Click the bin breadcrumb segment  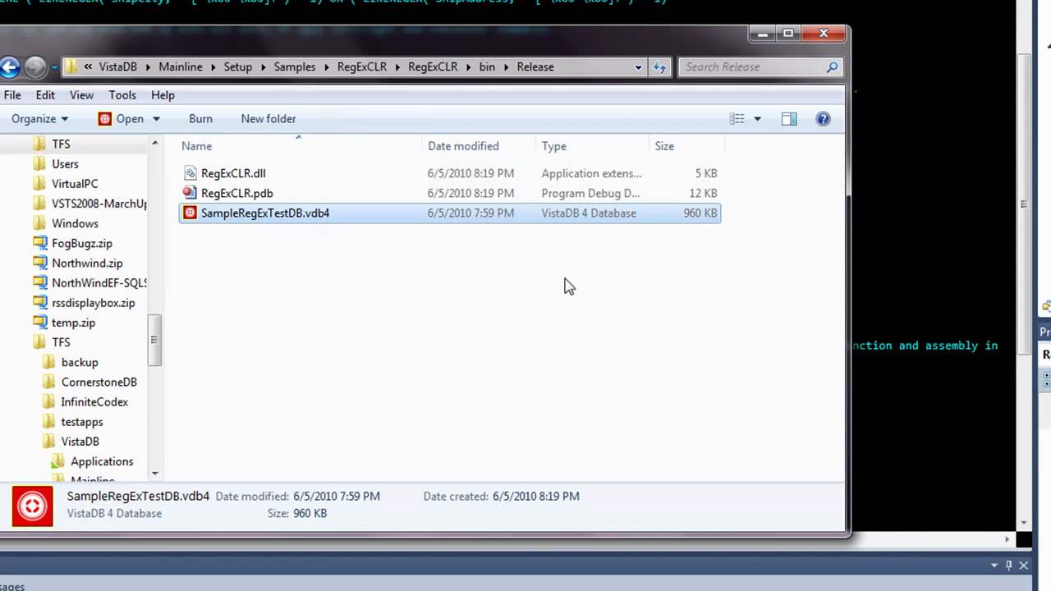(x=487, y=67)
